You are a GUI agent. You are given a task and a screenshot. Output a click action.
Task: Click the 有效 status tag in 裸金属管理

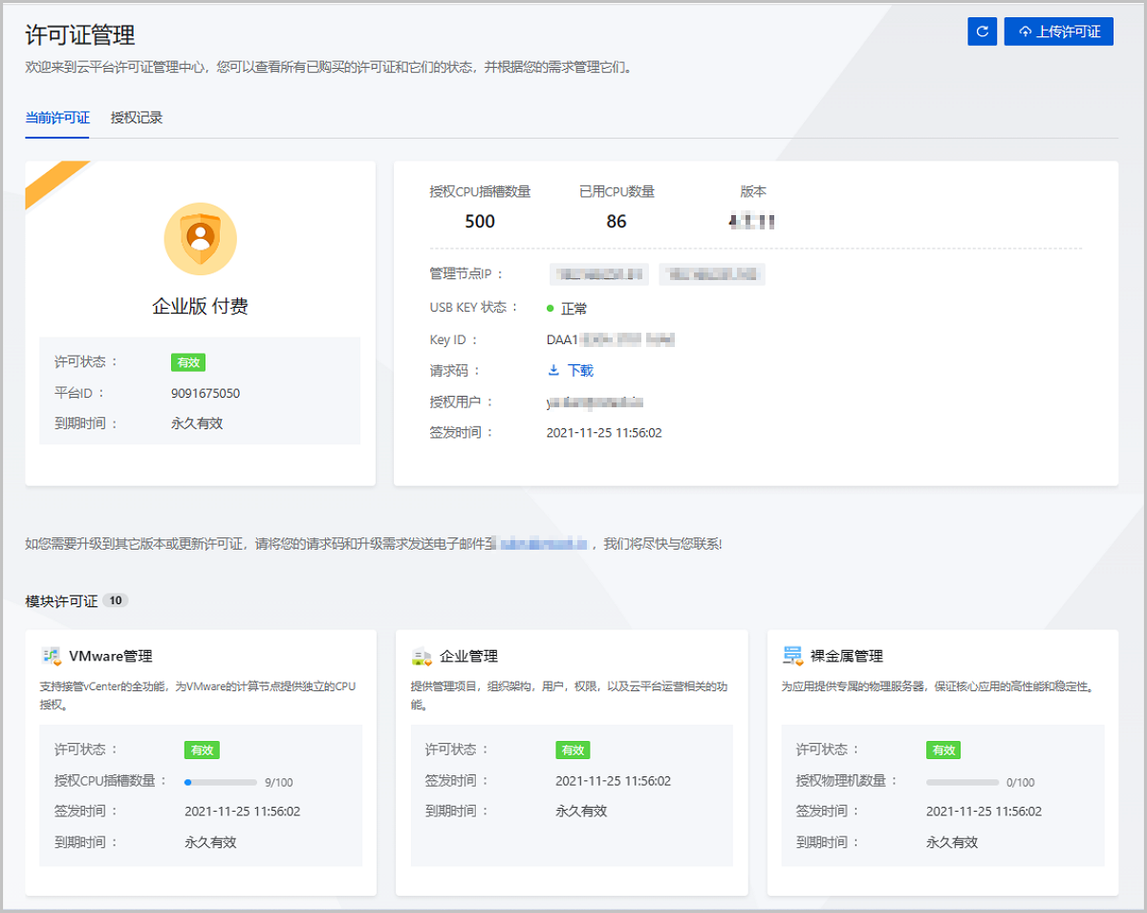click(942, 750)
